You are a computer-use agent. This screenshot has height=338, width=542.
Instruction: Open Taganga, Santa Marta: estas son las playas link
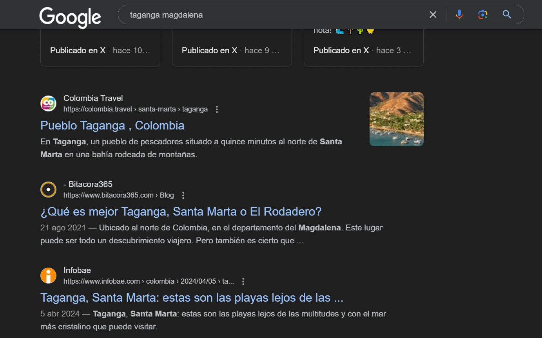192,298
